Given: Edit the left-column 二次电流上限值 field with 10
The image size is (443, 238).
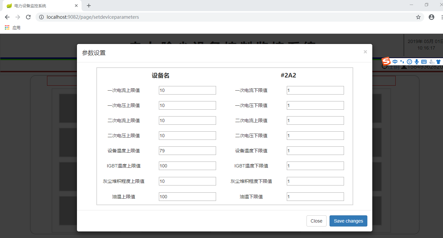Looking at the screenshot, I should click(x=187, y=120).
